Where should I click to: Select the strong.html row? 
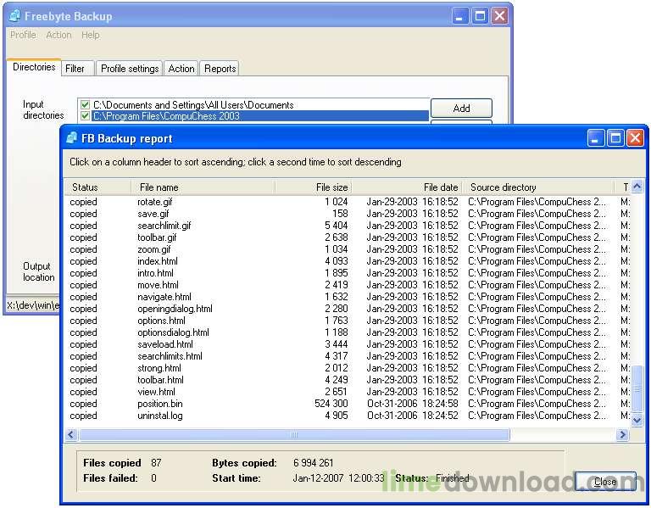(348, 368)
